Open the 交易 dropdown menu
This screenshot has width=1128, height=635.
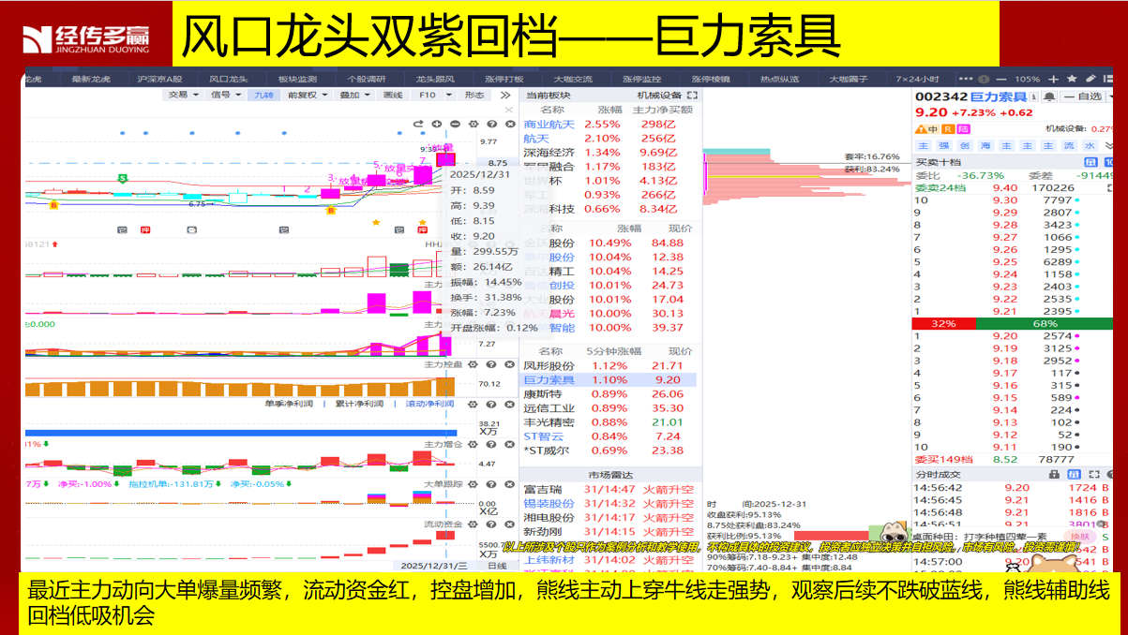pos(182,95)
